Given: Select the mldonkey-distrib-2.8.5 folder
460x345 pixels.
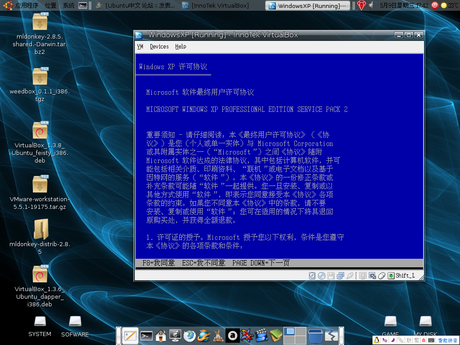Looking at the screenshot, I should (x=40, y=236).
